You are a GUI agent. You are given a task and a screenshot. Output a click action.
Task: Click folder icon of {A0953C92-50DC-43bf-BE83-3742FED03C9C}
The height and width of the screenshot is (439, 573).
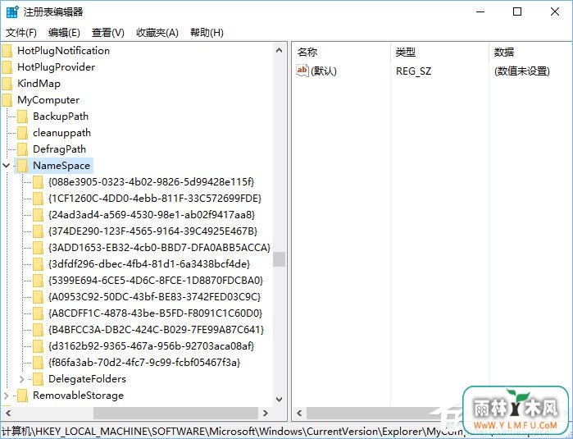click(x=38, y=297)
